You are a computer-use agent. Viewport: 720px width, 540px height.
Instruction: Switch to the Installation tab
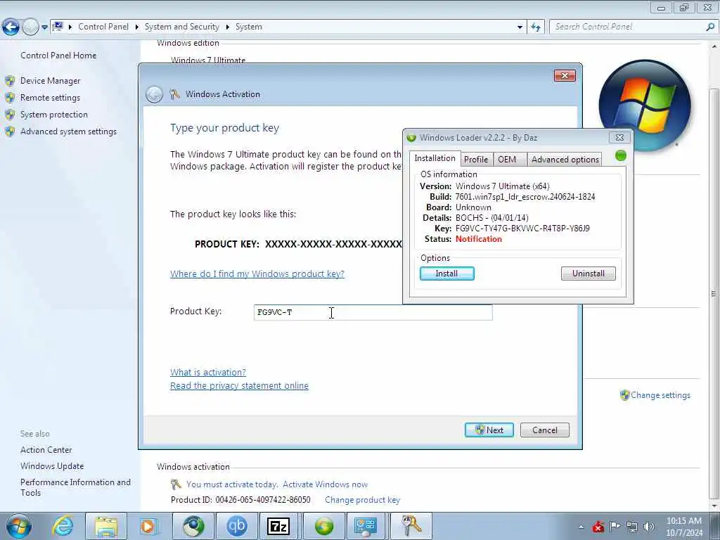(435, 158)
